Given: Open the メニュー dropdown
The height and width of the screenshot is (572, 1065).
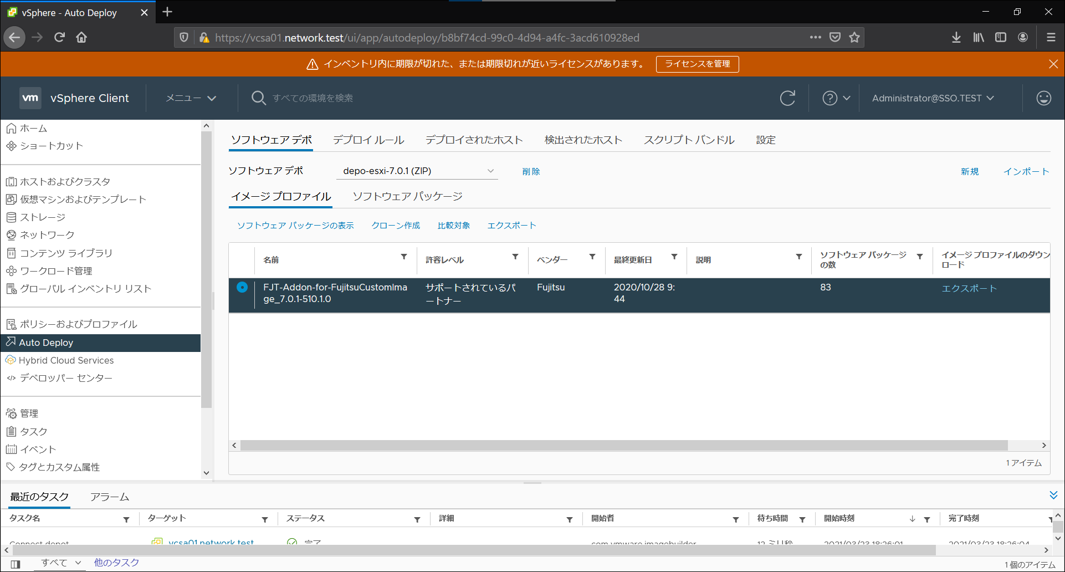Looking at the screenshot, I should pyautogui.click(x=191, y=98).
